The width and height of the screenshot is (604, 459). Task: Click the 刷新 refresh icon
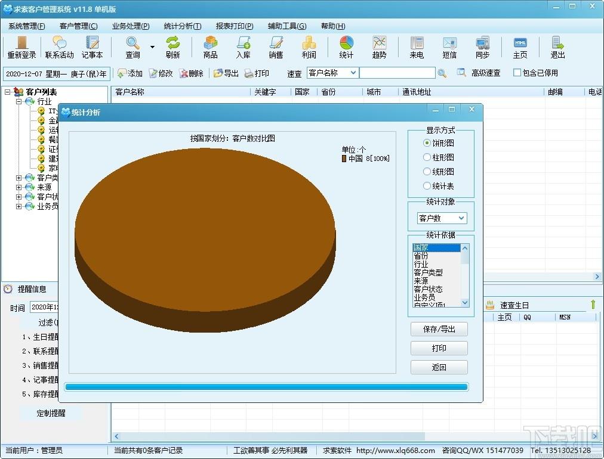[x=172, y=47]
